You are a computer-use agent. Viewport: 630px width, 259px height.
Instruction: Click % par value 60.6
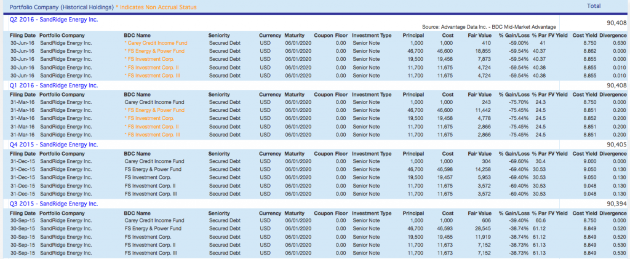coord(541,220)
